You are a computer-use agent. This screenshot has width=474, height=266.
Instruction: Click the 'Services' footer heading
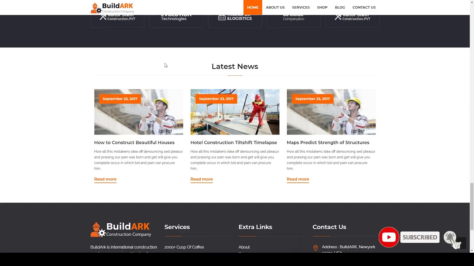click(x=177, y=227)
